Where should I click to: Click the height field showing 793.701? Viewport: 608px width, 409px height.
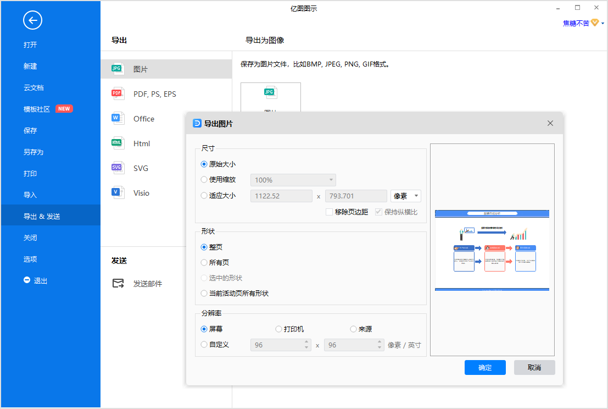pyautogui.click(x=356, y=196)
